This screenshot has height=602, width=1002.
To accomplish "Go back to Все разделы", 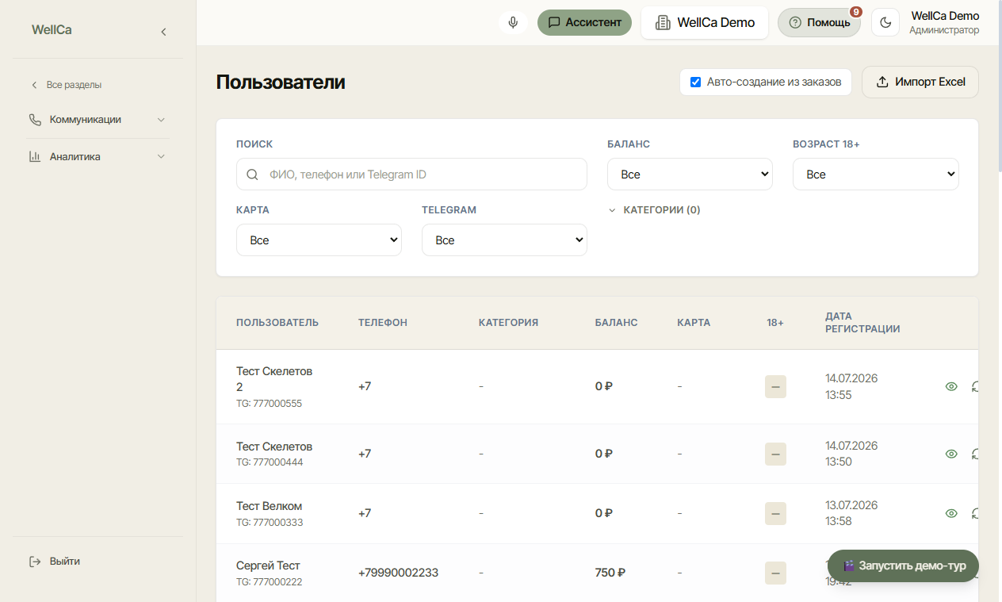I will (67, 85).
